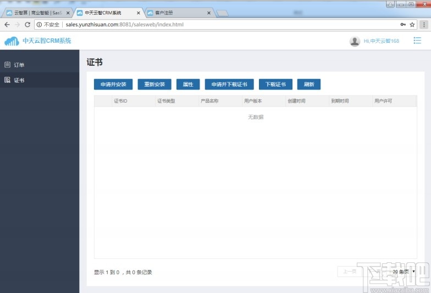Refresh the list with 刷新 button
Viewport: 431px width, 293px height.
coord(309,84)
